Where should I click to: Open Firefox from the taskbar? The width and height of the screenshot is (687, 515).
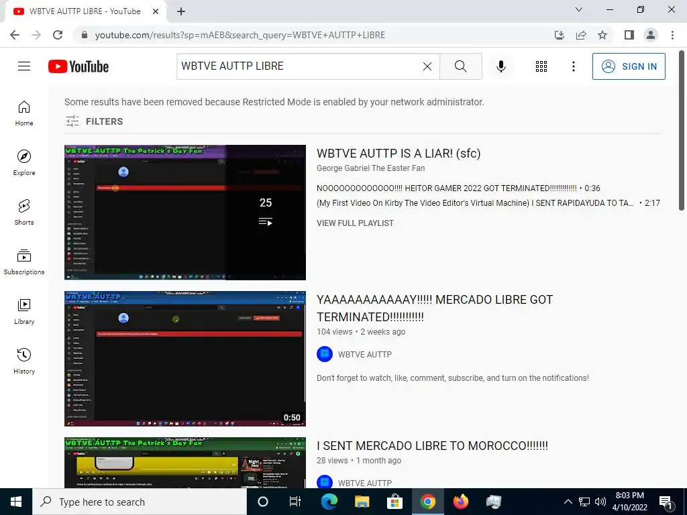(x=460, y=502)
